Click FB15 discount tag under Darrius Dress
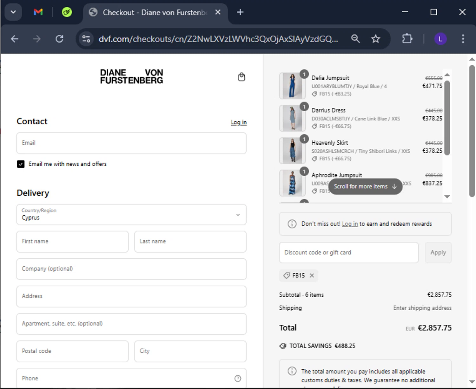 (x=332, y=126)
